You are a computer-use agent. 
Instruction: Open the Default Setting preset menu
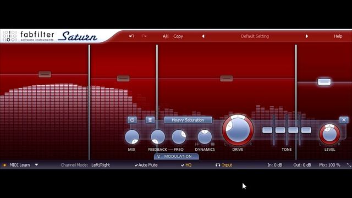(x=255, y=36)
